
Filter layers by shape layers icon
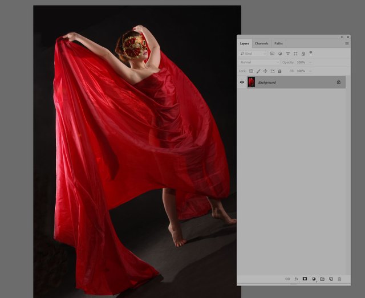pos(295,54)
